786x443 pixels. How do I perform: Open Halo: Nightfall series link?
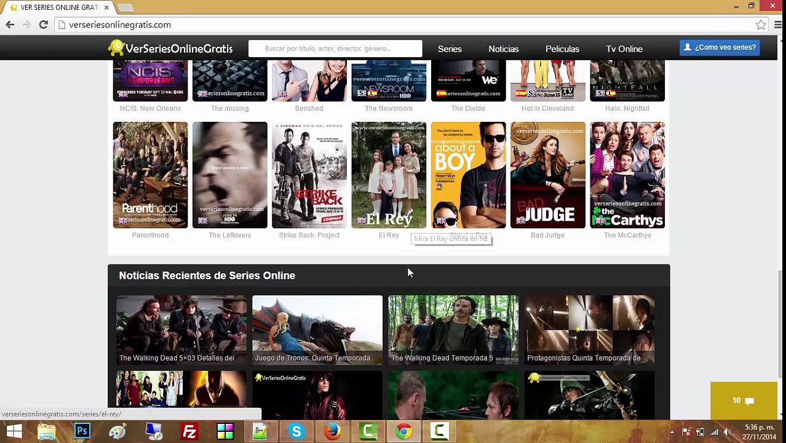click(x=627, y=108)
